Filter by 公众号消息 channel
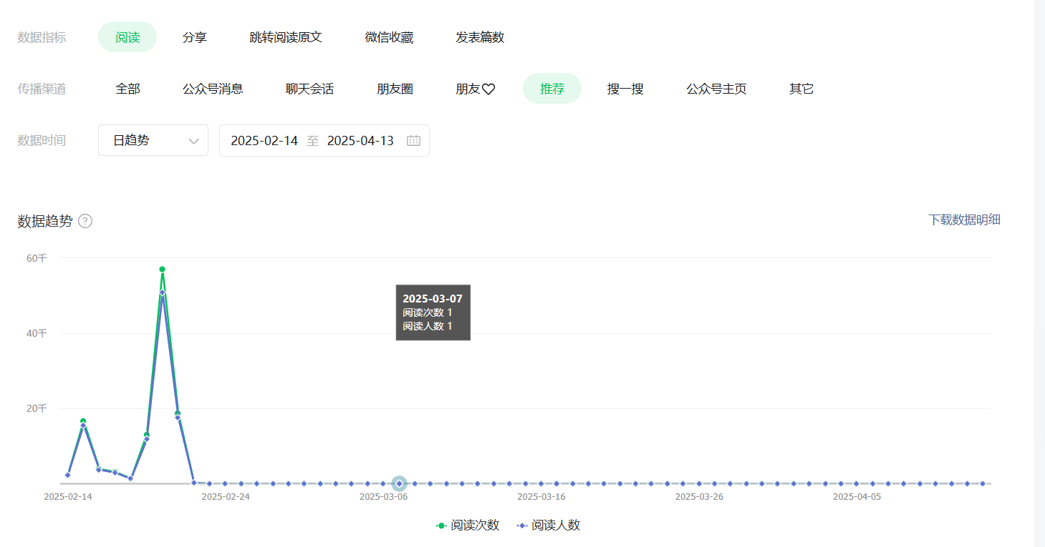This screenshot has height=547, width=1045. coord(213,89)
